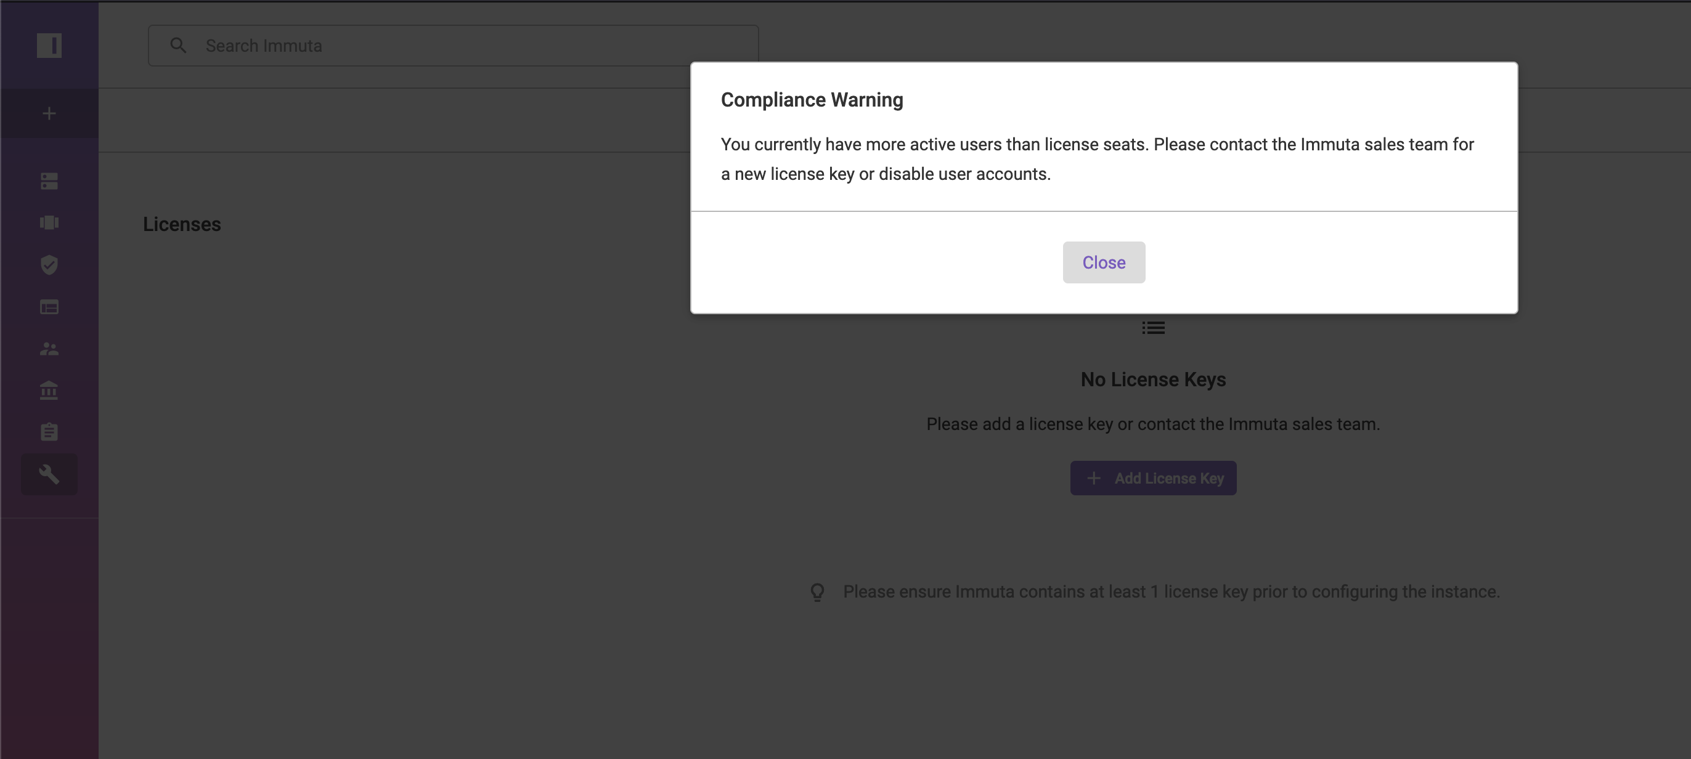Click the lightbulb tip icon

click(x=817, y=593)
